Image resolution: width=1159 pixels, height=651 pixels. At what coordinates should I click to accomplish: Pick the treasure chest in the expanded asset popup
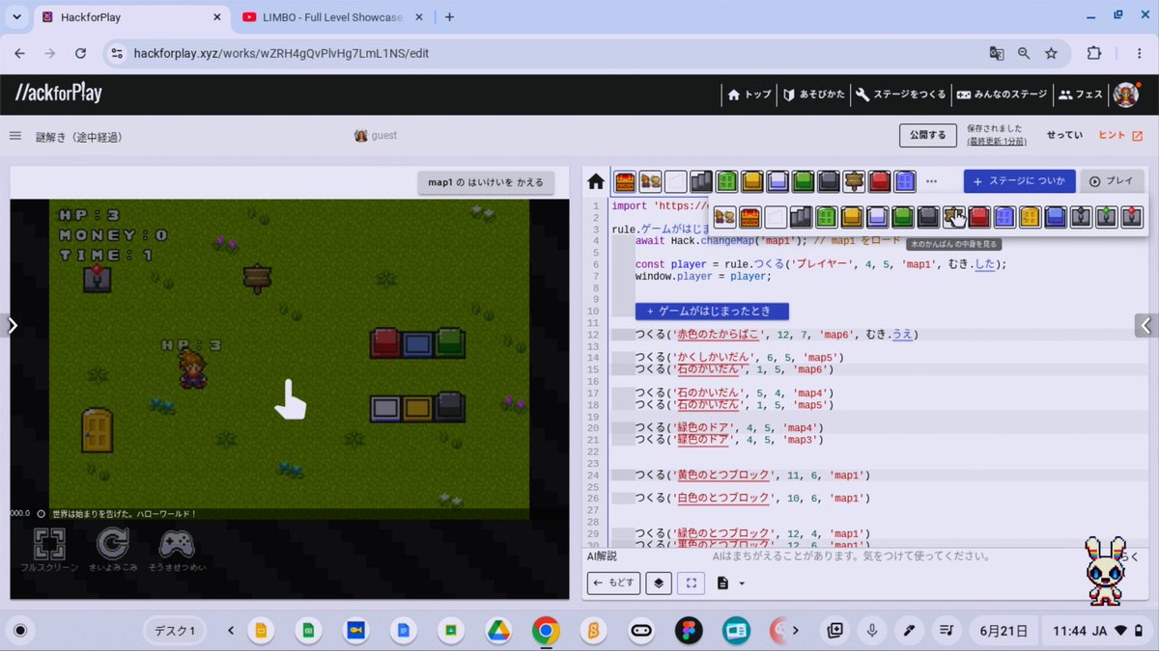pyautogui.click(x=749, y=217)
